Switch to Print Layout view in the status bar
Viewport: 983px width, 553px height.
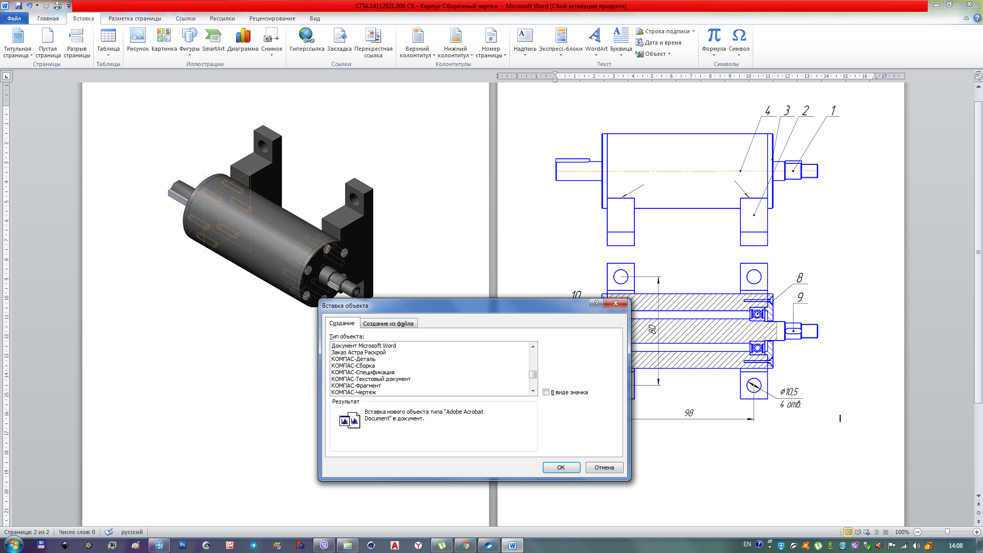[x=848, y=532]
